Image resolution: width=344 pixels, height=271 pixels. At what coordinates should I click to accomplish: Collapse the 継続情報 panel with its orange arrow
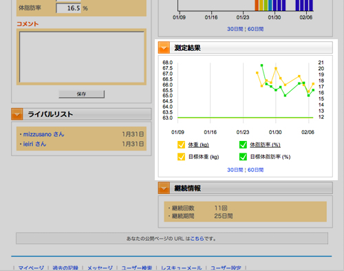point(164,188)
